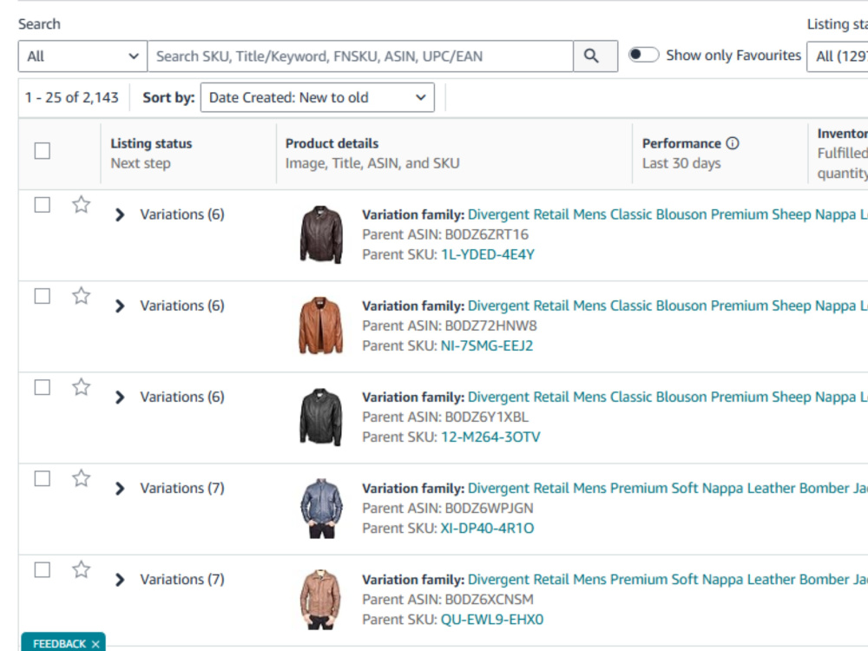Click the search SKU, Title/Keyword input field
The image size is (868, 651).
click(360, 56)
